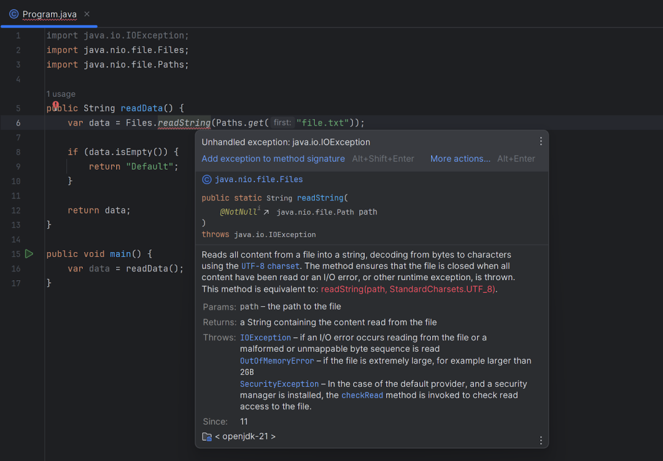Click the external annotation arrow after @NotNull

[266, 212]
